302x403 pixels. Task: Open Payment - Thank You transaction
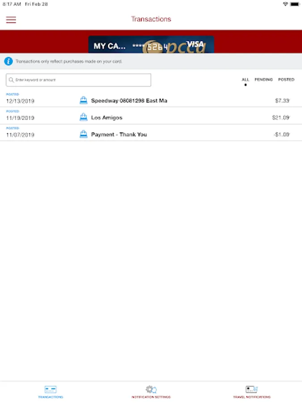(x=151, y=133)
